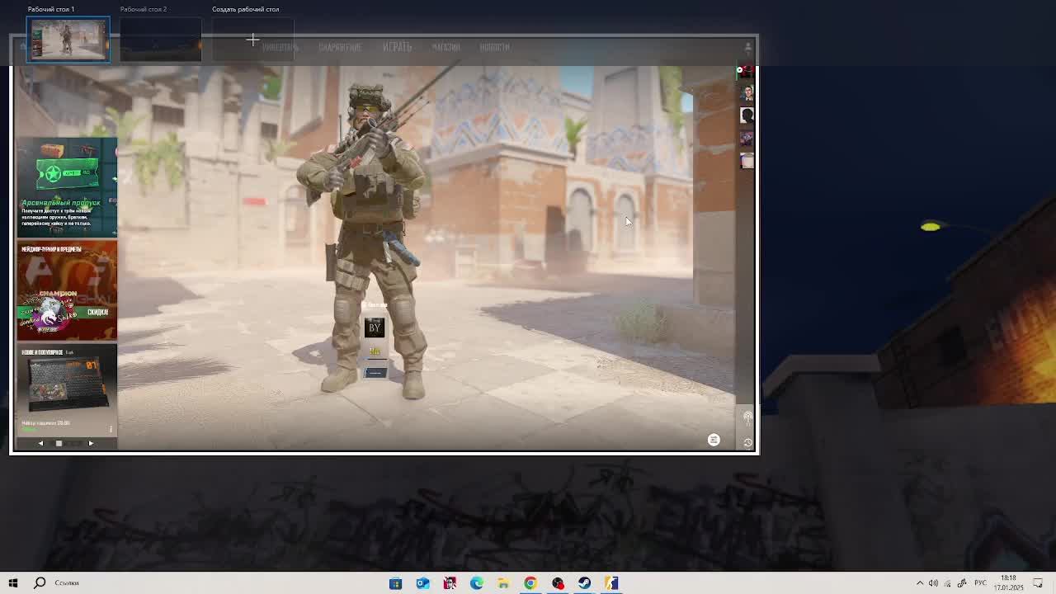Open third friend avatar with dark hair

[747, 115]
